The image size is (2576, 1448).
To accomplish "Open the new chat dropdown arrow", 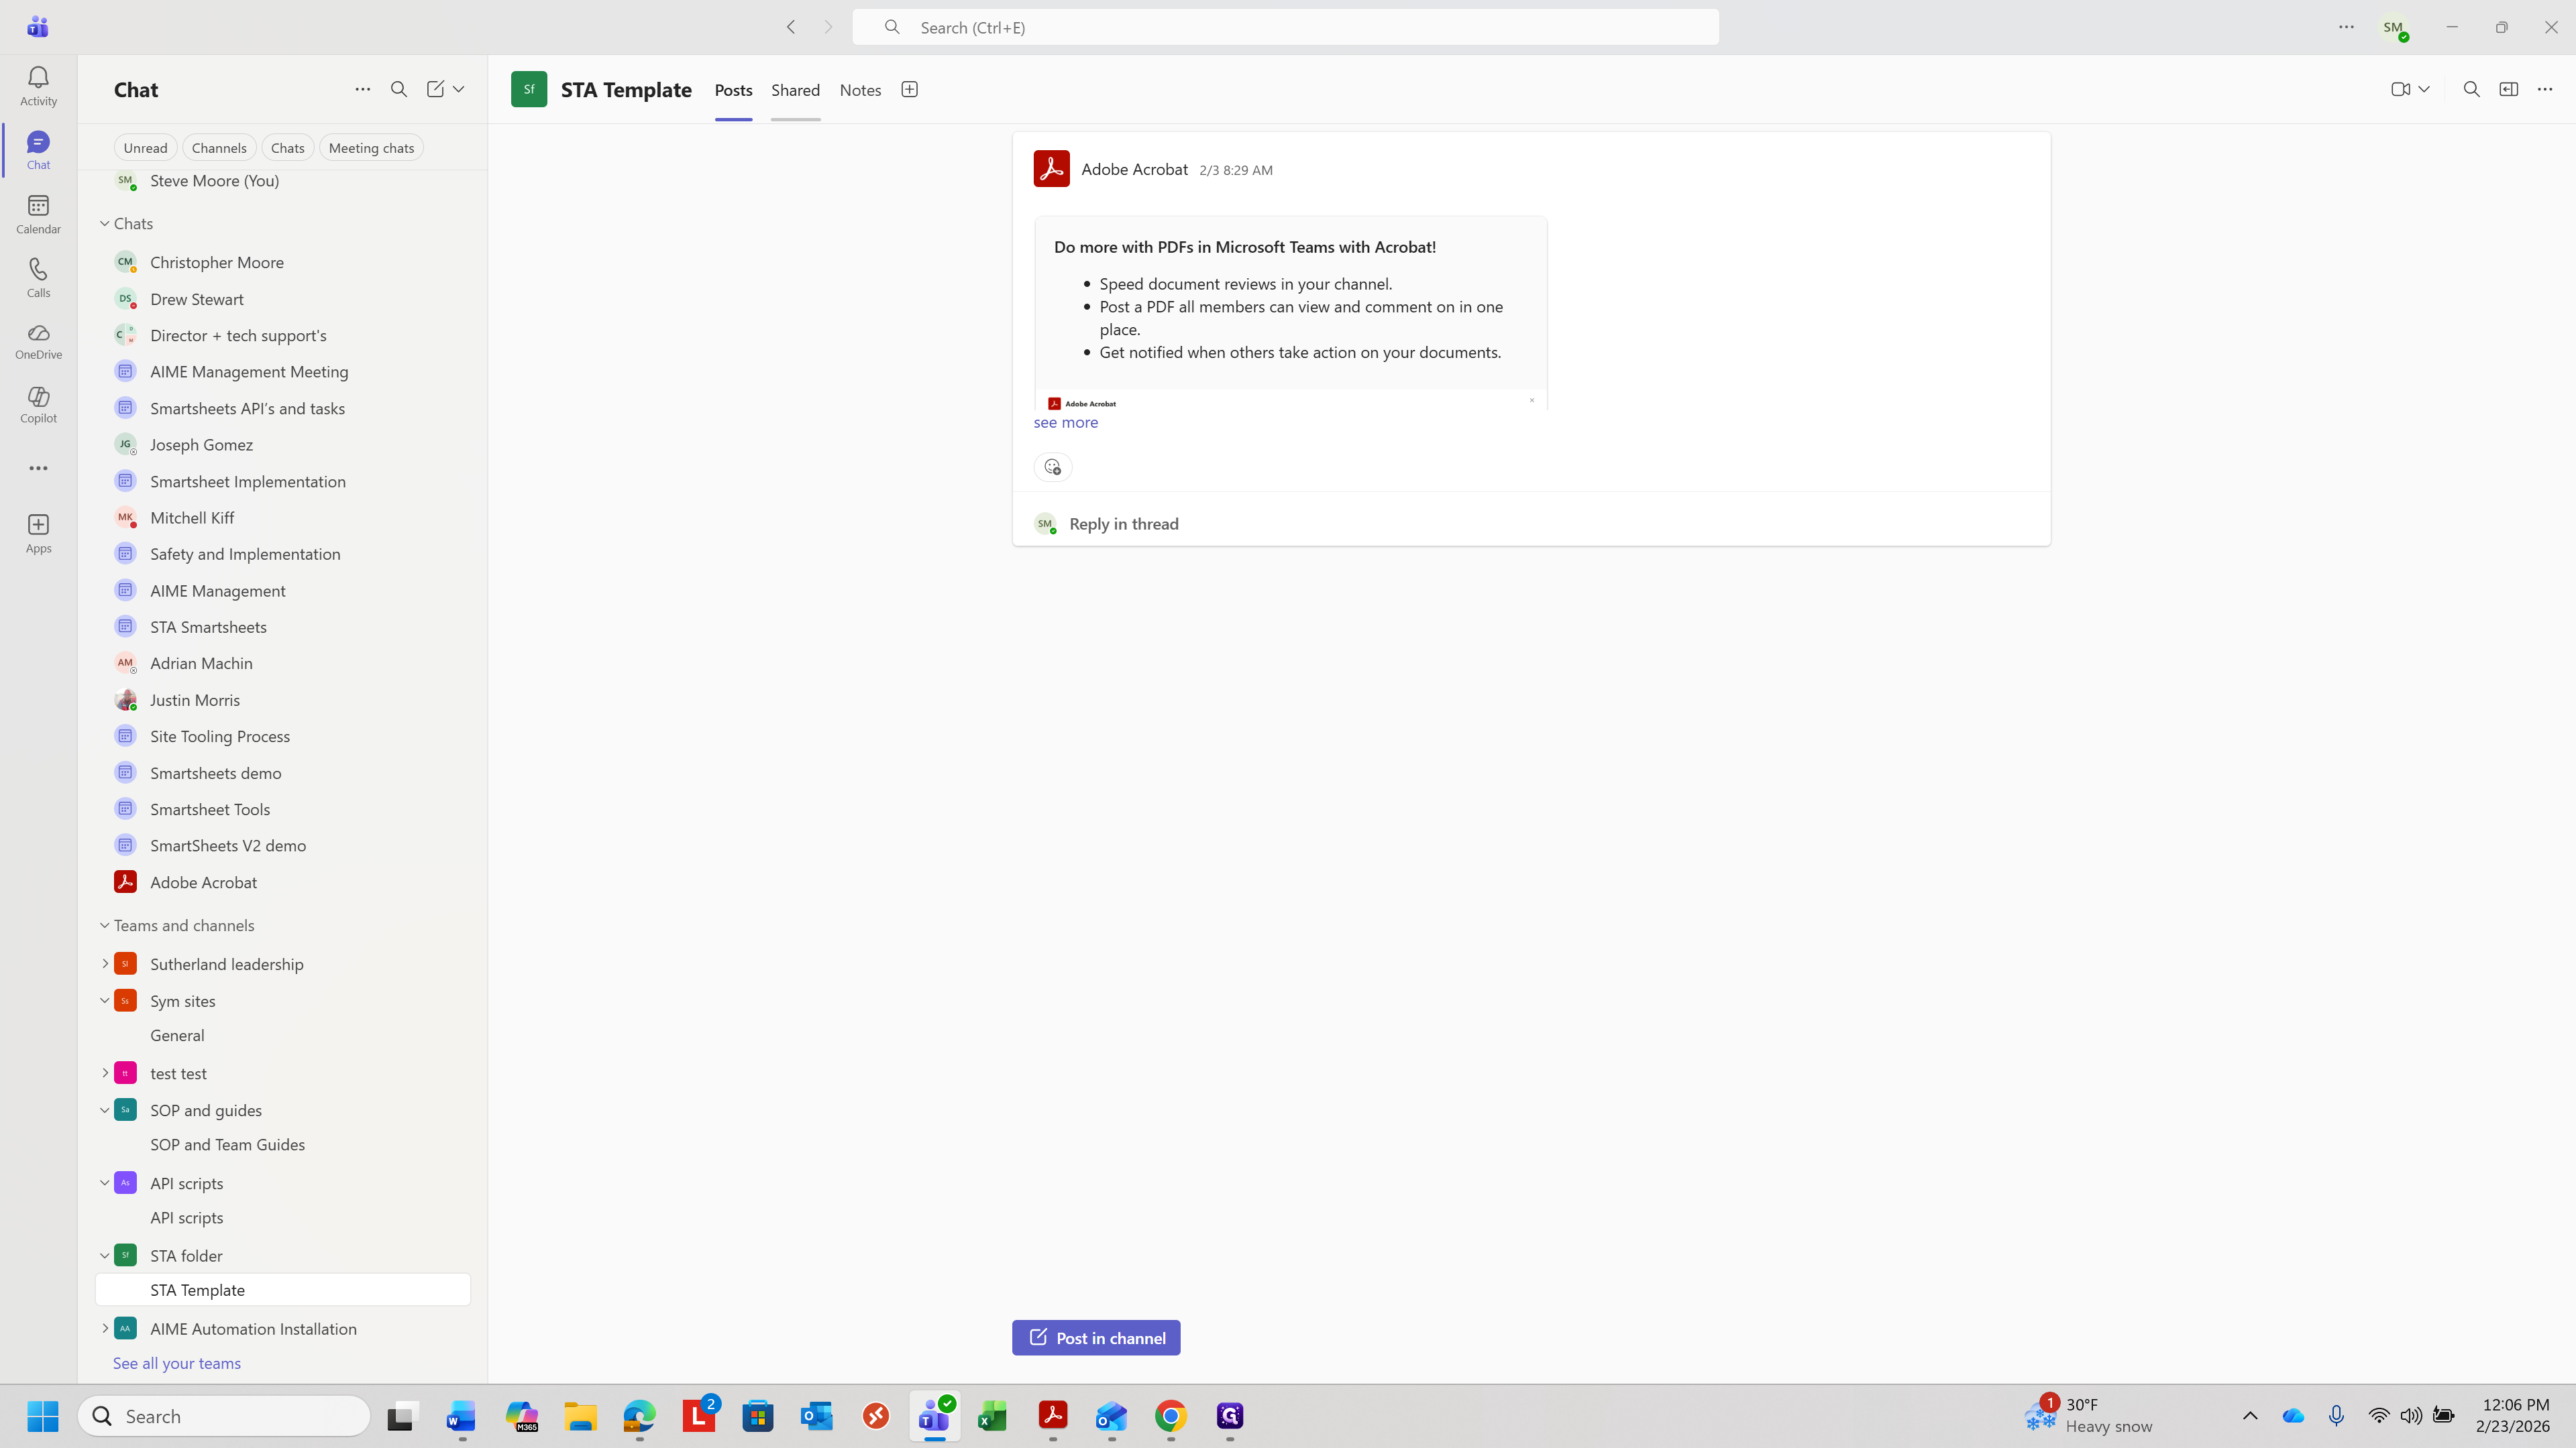I will point(459,90).
